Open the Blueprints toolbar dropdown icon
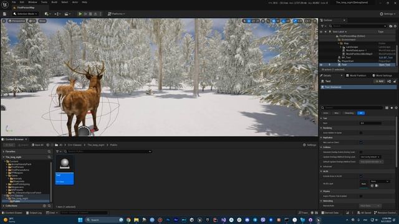 click(57, 14)
